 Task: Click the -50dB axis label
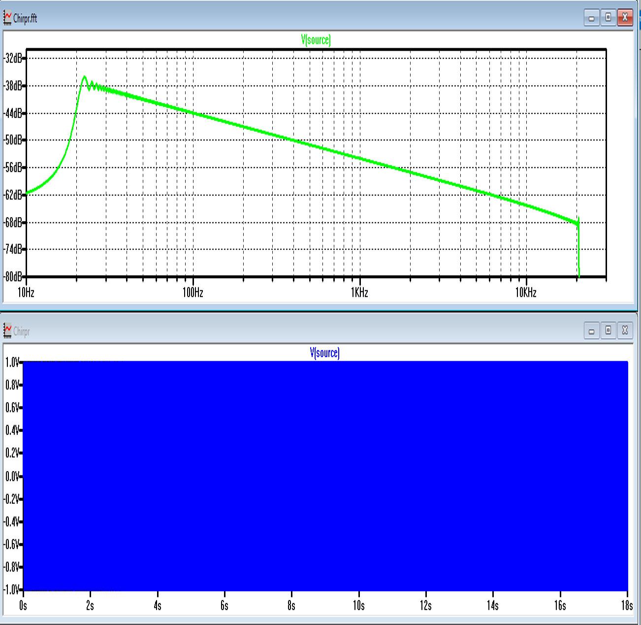pyautogui.click(x=13, y=140)
